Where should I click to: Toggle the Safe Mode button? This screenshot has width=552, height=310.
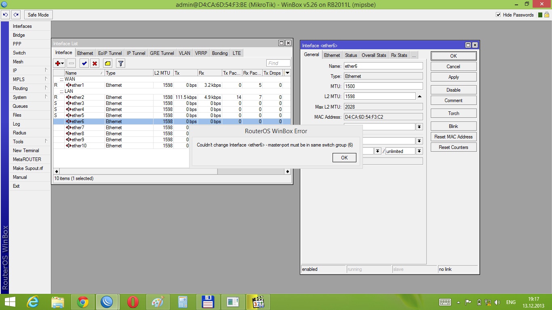pyautogui.click(x=38, y=15)
